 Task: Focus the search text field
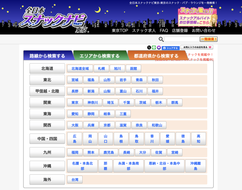coord(182,39)
